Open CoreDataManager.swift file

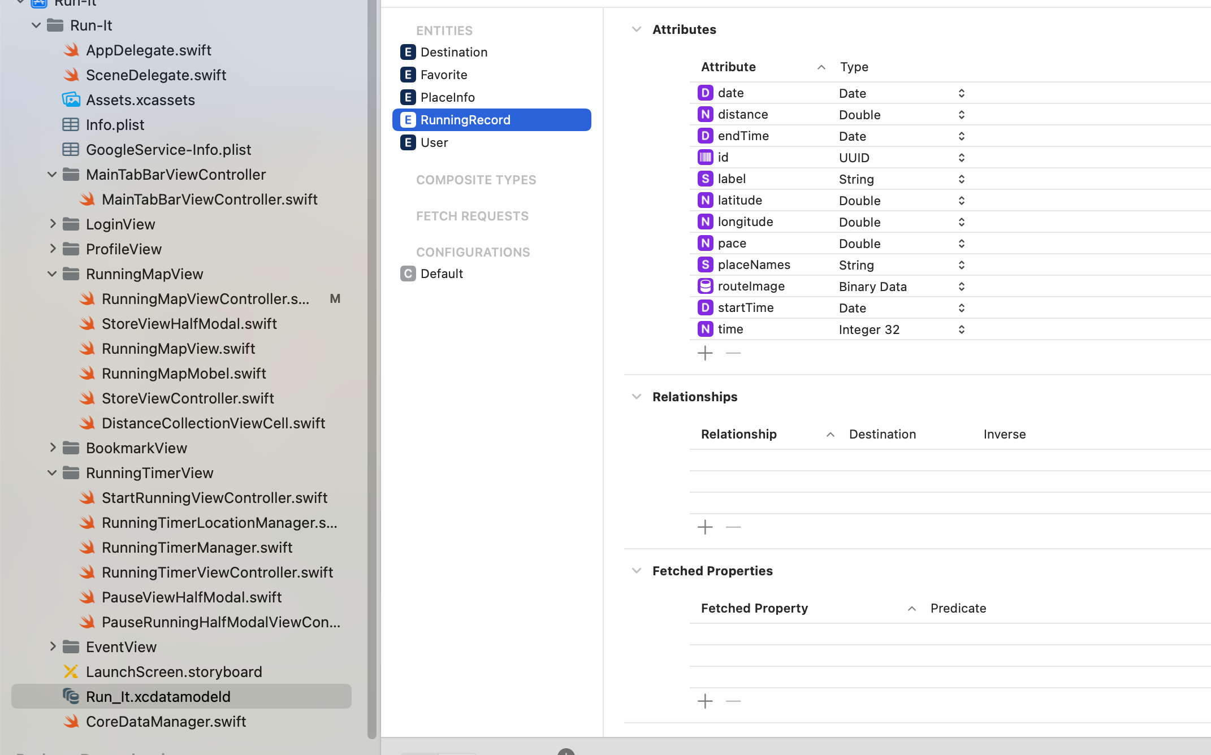[166, 722]
